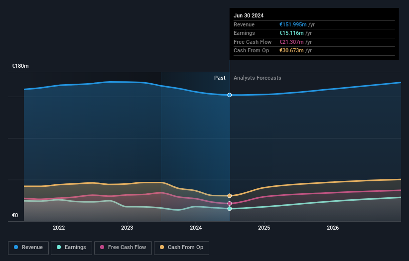The height and width of the screenshot is (261, 409).
Task: Click the €151.995m revenue value
Action: pos(293,24)
